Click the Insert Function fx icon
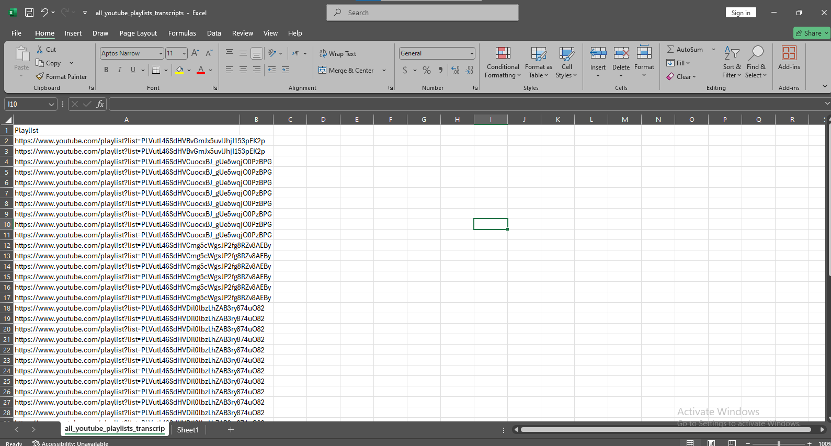The width and height of the screenshot is (831, 446). coord(100,104)
